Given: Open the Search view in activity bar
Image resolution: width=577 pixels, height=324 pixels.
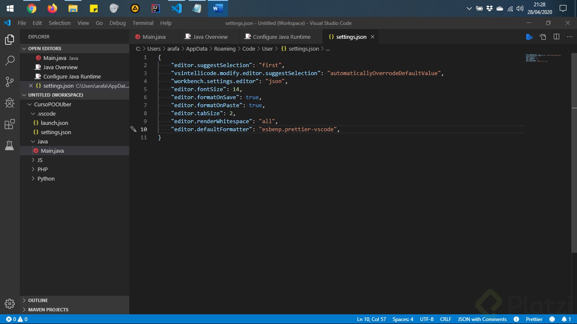Looking at the screenshot, I should coord(9,61).
